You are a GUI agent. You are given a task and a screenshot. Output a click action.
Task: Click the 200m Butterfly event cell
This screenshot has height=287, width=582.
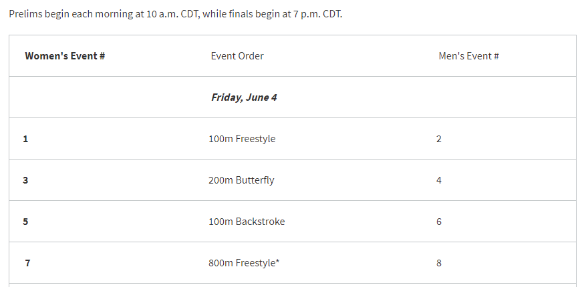(x=241, y=181)
